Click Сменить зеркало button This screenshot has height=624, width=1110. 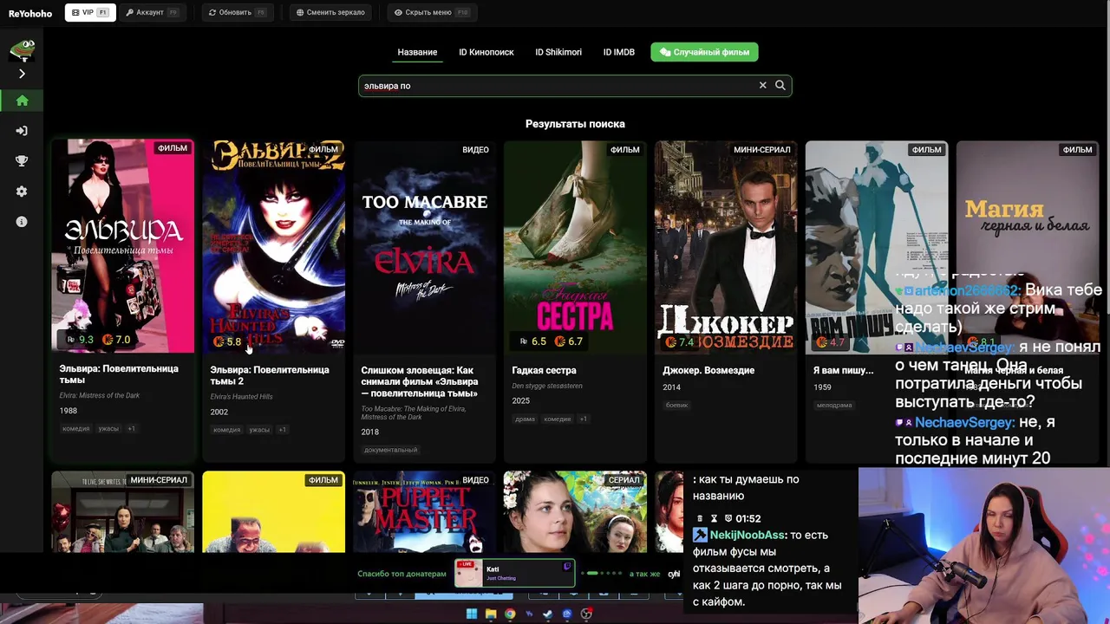click(330, 13)
